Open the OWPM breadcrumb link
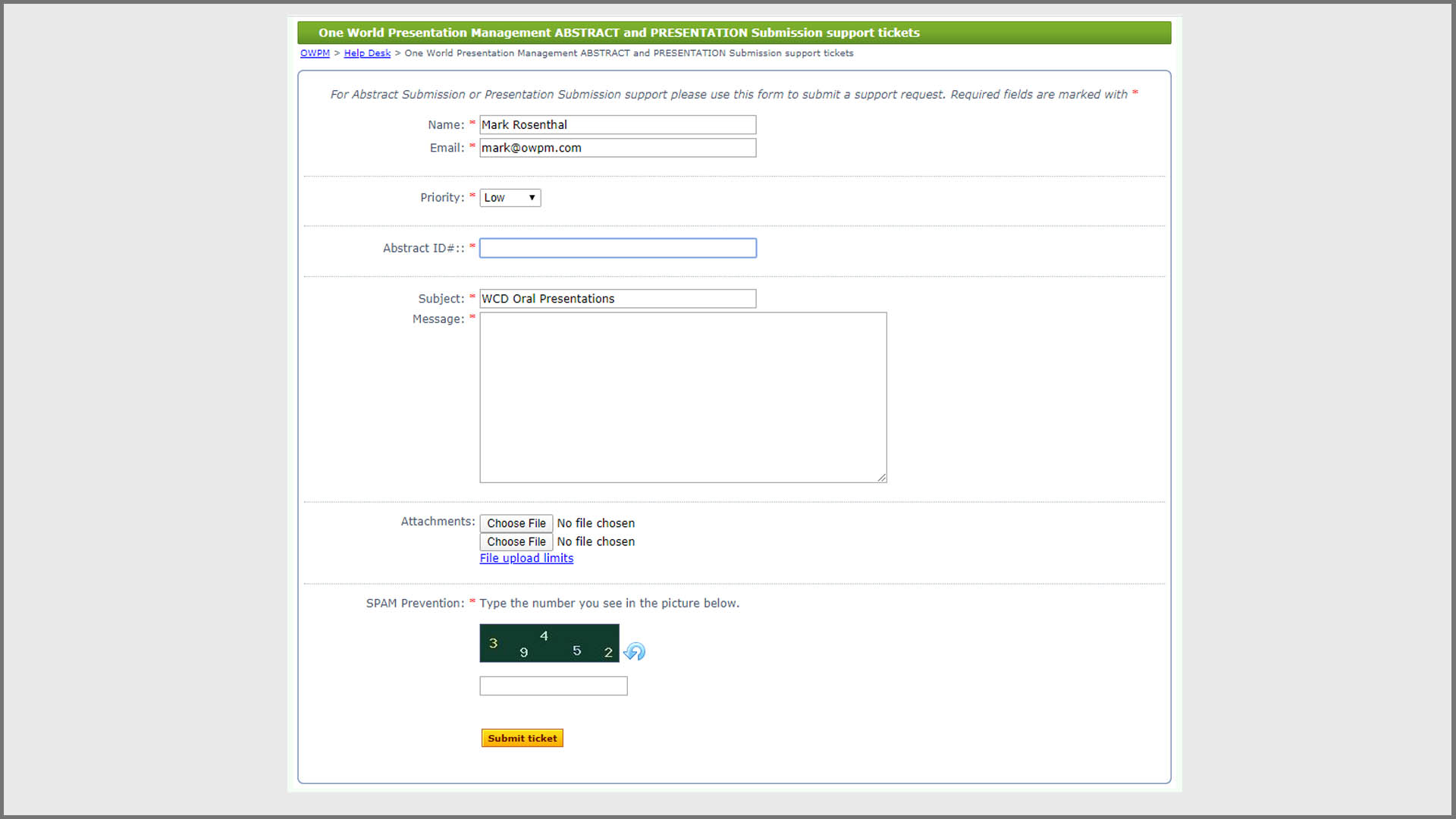 point(315,53)
